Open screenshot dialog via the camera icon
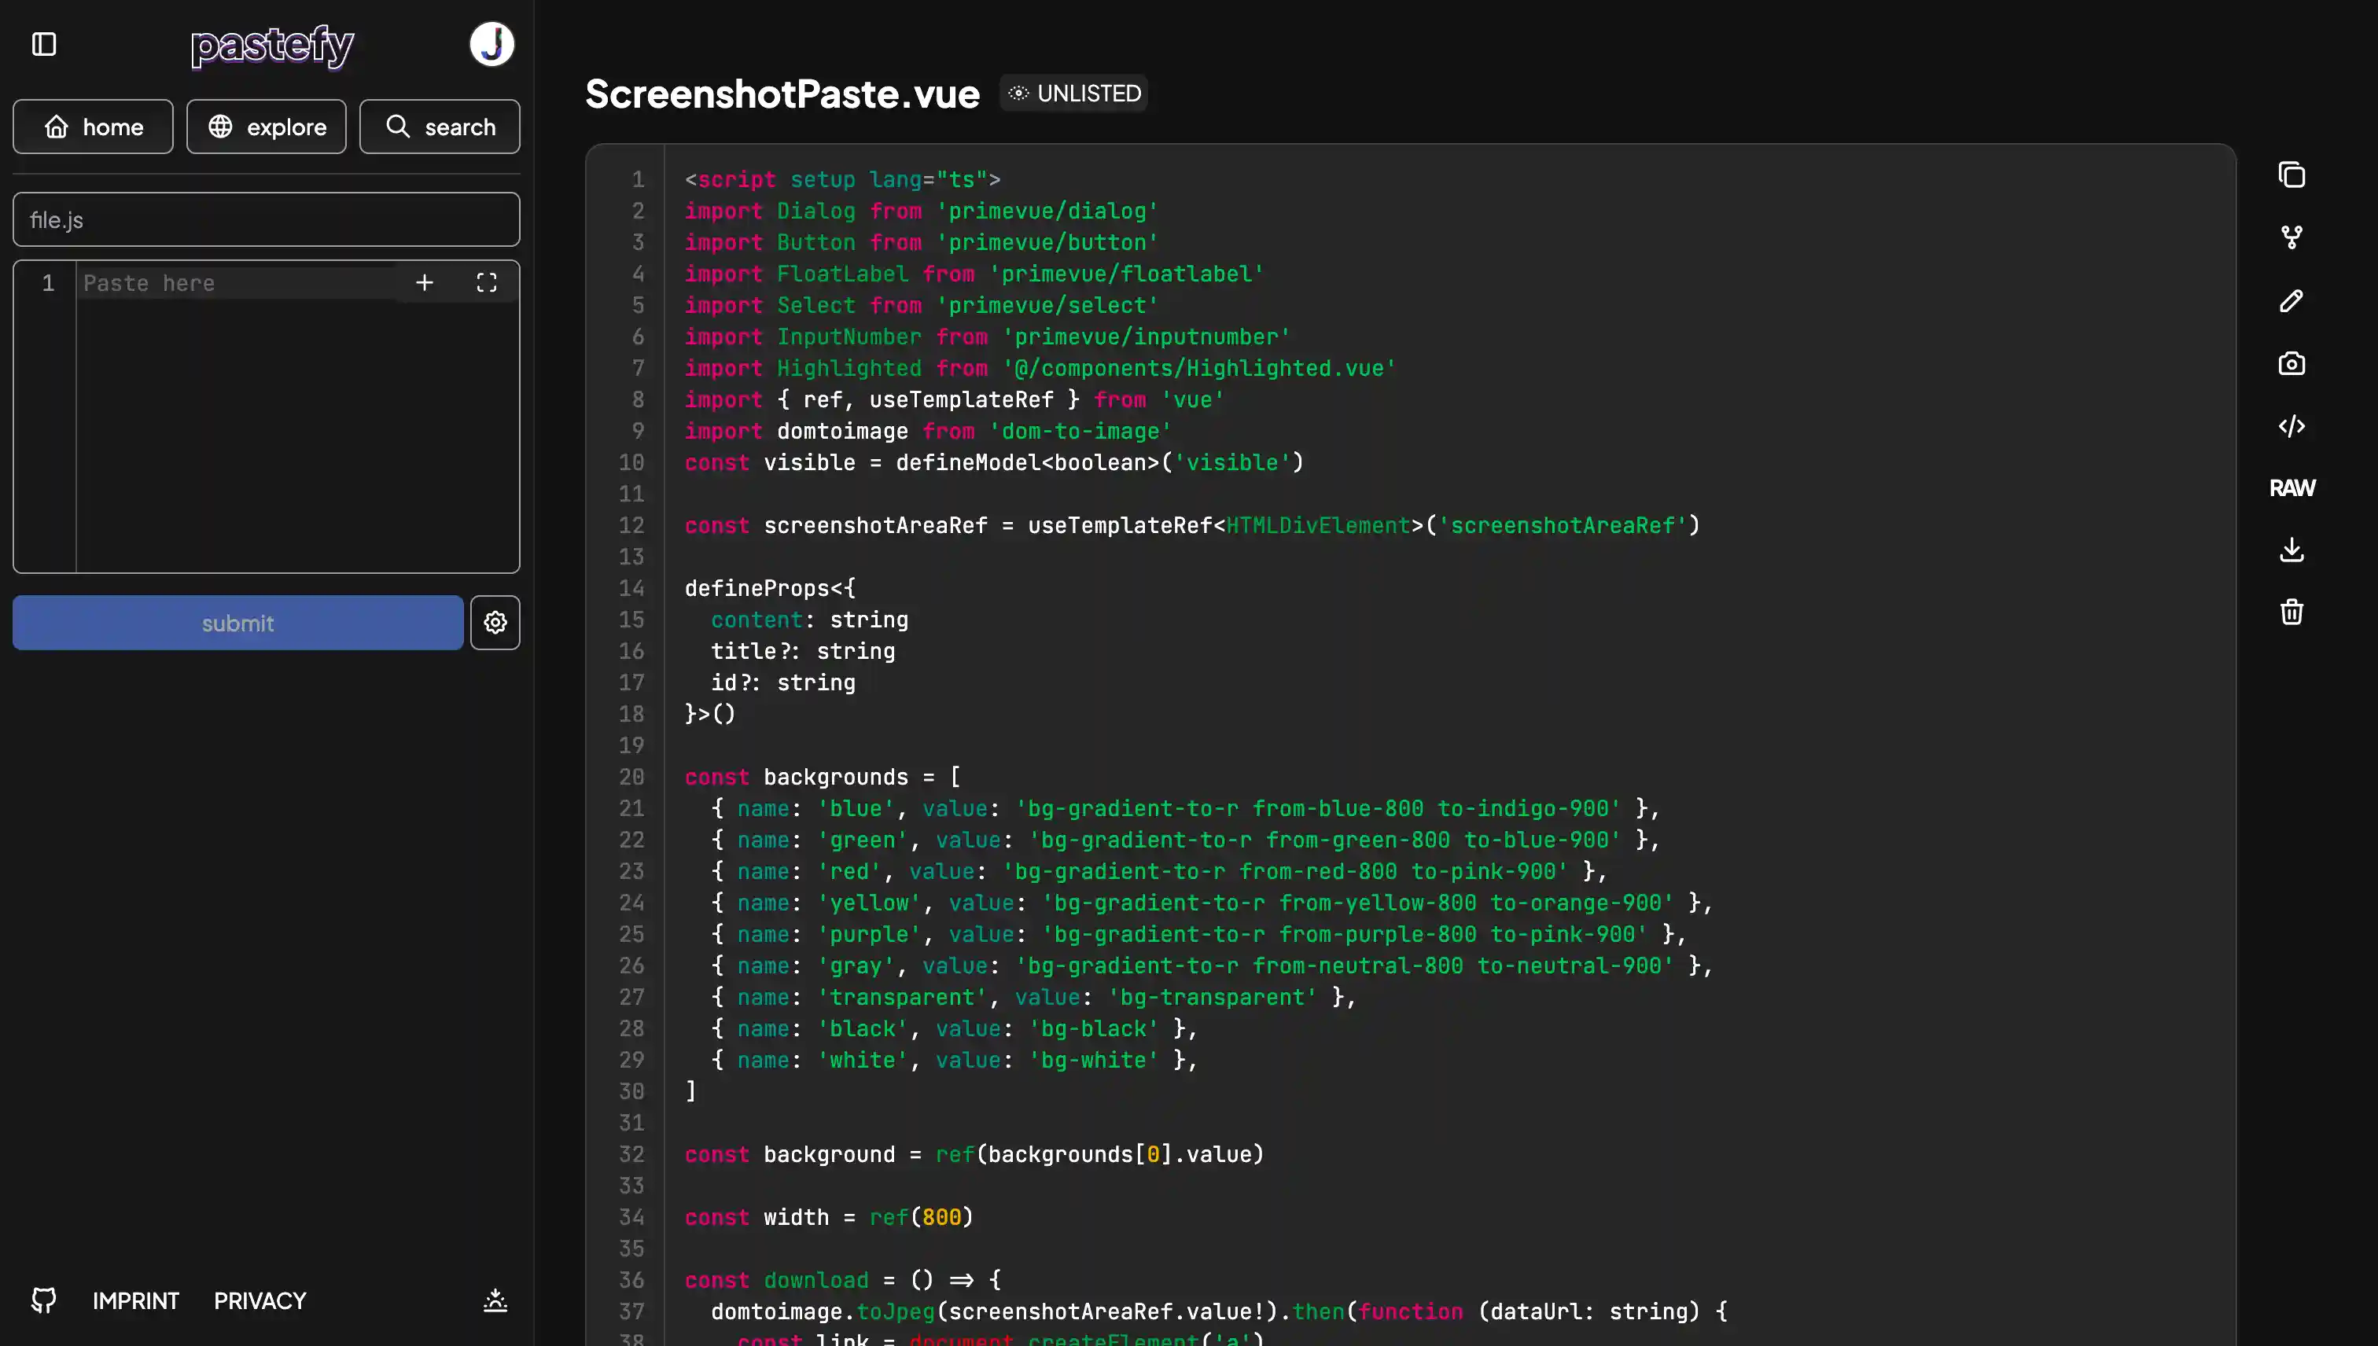This screenshot has width=2378, height=1346. (2291, 363)
